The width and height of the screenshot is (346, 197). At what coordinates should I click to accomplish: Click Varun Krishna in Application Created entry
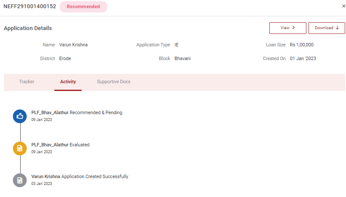46,176
